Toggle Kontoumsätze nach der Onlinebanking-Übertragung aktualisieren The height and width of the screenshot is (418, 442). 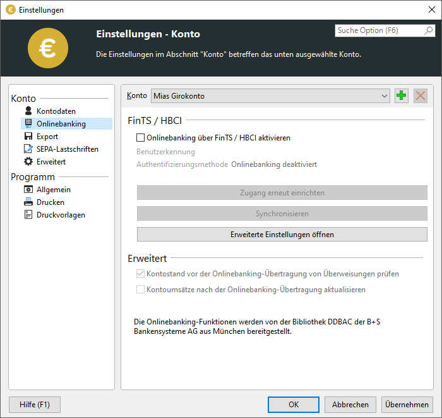tap(140, 289)
